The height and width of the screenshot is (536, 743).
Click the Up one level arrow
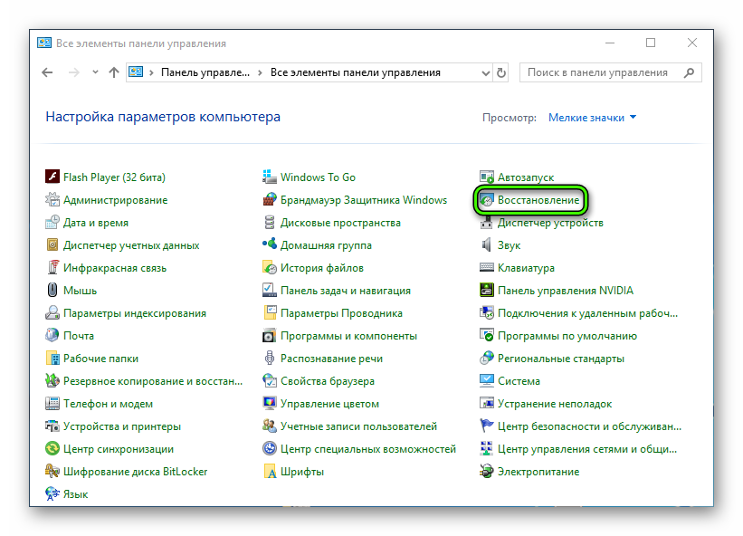point(113,72)
